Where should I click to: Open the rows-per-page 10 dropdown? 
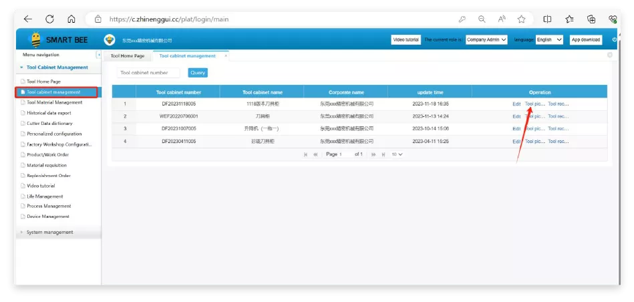(397, 154)
